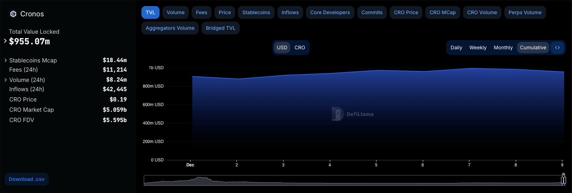Toggle the Core Developers chart metric
The height and width of the screenshot is (193, 572).
[x=330, y=12]
